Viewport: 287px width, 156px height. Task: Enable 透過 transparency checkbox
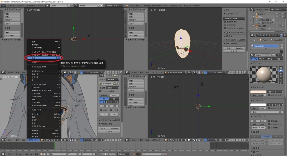[254, 132]
